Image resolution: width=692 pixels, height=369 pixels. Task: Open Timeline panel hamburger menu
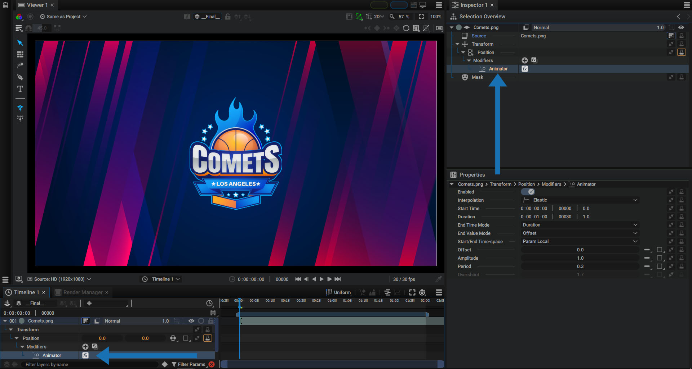(x=439, y=292)
